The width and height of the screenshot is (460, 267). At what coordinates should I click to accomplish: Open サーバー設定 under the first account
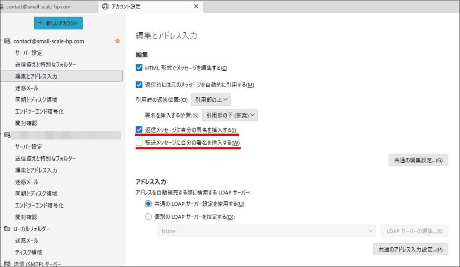tap(29, 53)
